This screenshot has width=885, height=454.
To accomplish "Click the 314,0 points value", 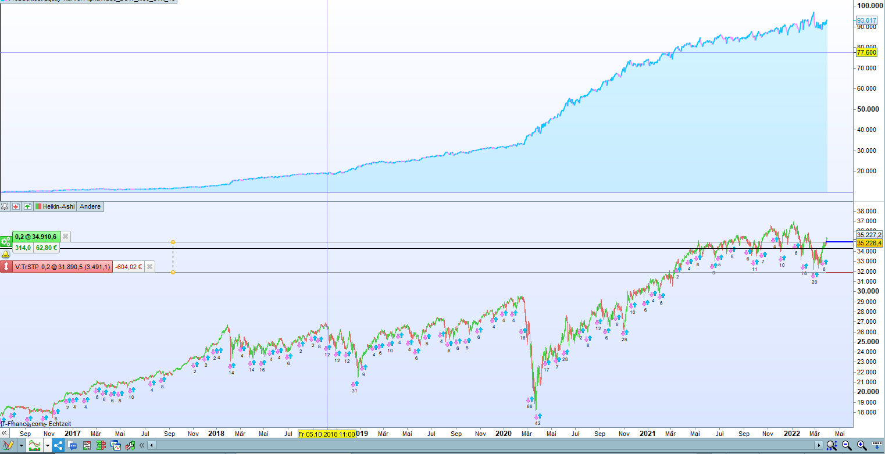I will [x=24, y=248].
